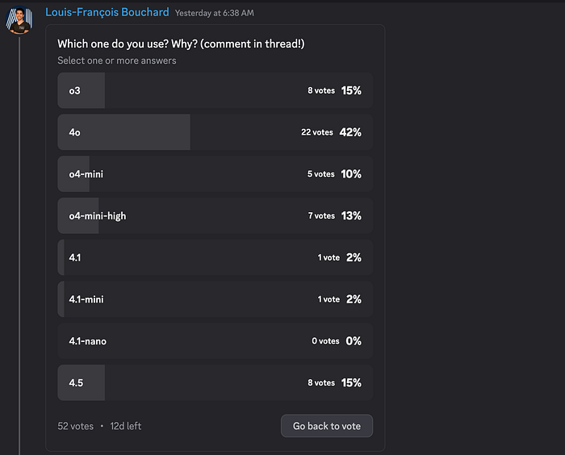Image resolution: width=565 pixels, height=455 pixels.
Task: Select the o3 poll option row
Action: click(215, 90)
